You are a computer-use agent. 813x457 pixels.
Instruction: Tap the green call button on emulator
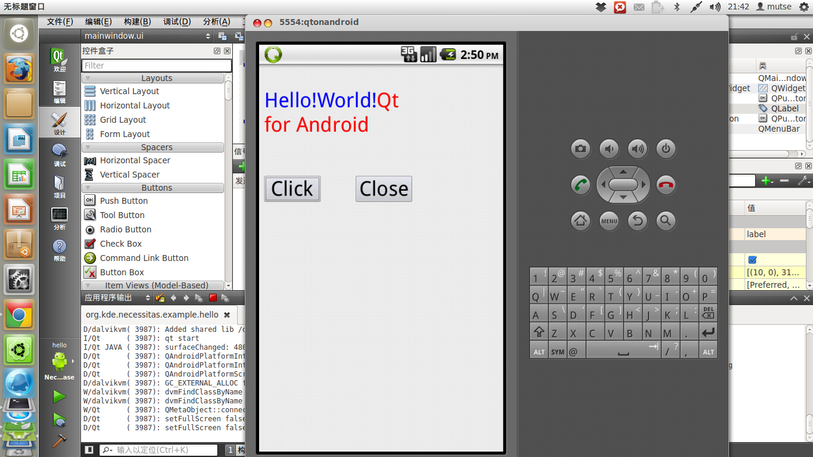tap(581, 185)
